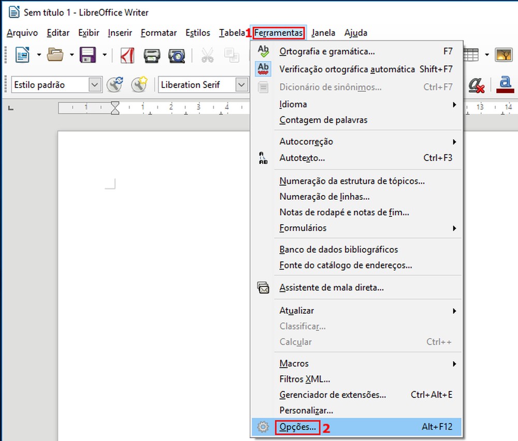518x441 pixels.
Task: Create a new text document
Action: click(x=21, y=55)
